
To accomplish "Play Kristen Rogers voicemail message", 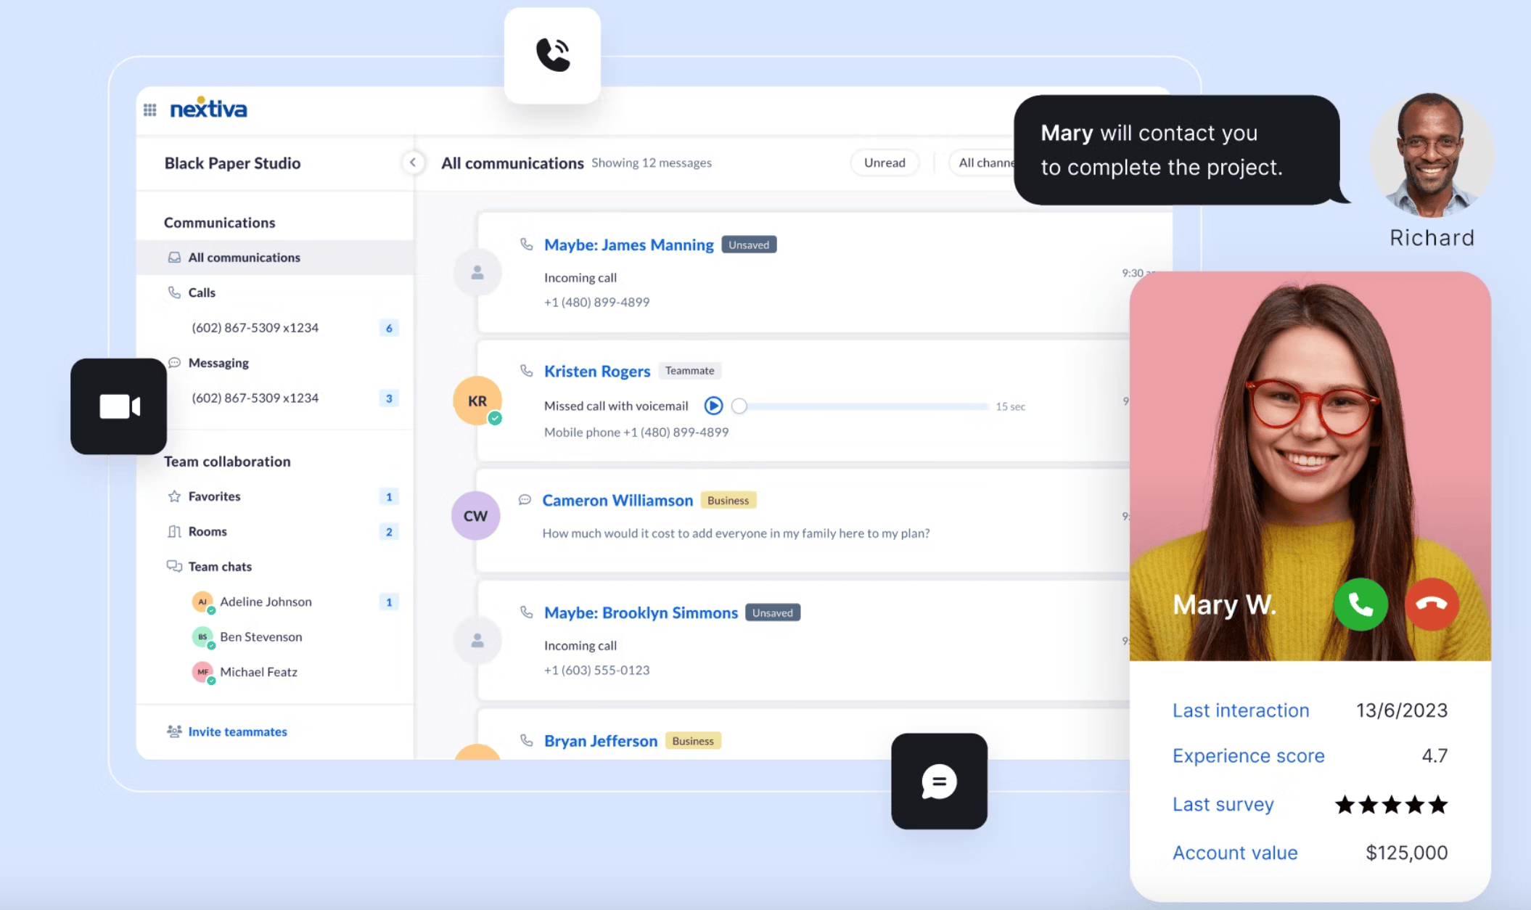I will [713, 406].
